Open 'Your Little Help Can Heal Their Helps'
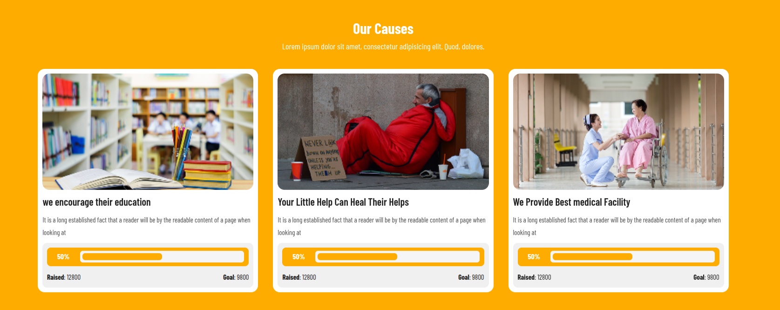The height and width of the screenshot is (310, 780). coord(343,202)
